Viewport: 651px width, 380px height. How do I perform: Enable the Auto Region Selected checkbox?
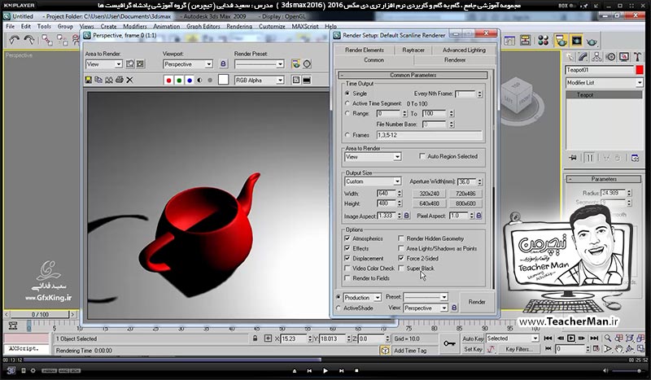pos(422,156)
